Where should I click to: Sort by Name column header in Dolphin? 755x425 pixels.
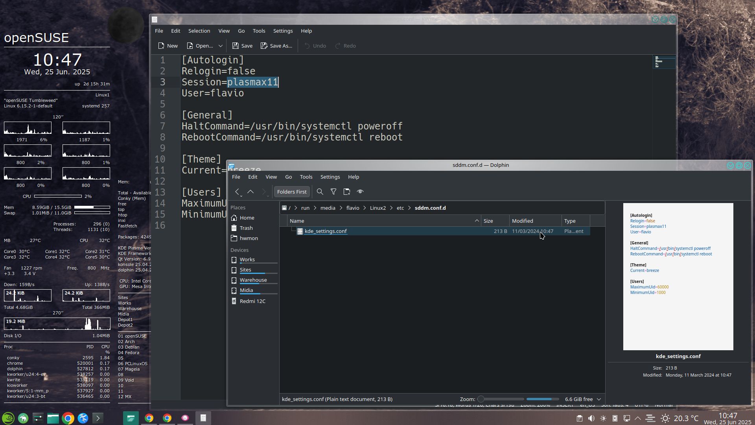click(x=384, y=221)
